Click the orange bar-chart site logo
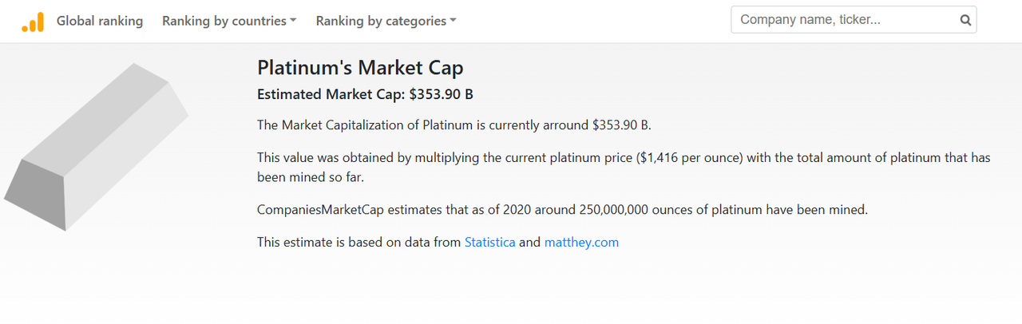 (33, 22)
